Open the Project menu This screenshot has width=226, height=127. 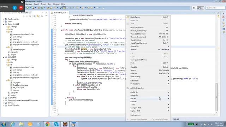[44, 4]
